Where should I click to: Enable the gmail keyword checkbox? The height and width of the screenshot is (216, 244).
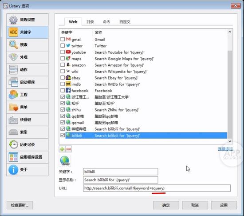(x=63, y=39)
